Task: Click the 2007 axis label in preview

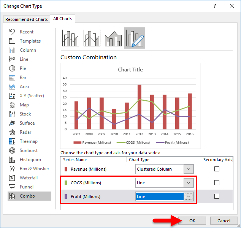Action: pos(76,134)
